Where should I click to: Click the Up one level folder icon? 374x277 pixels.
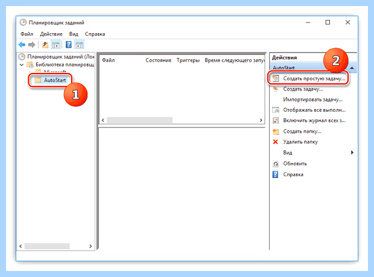[45, 45]
